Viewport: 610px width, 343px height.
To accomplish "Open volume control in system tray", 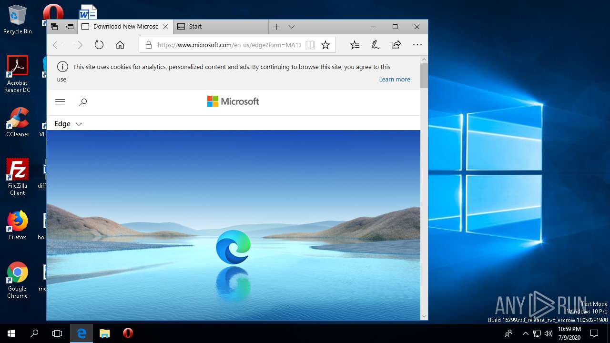I will point(549,333).
